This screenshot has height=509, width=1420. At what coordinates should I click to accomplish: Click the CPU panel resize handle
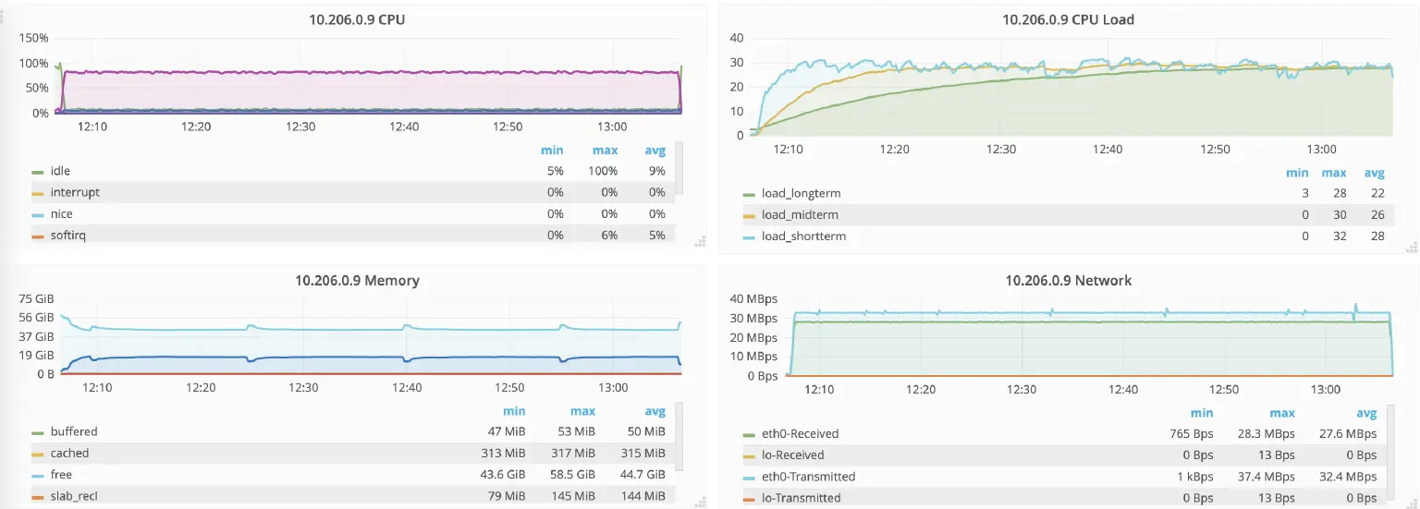[x=700, y=242]
